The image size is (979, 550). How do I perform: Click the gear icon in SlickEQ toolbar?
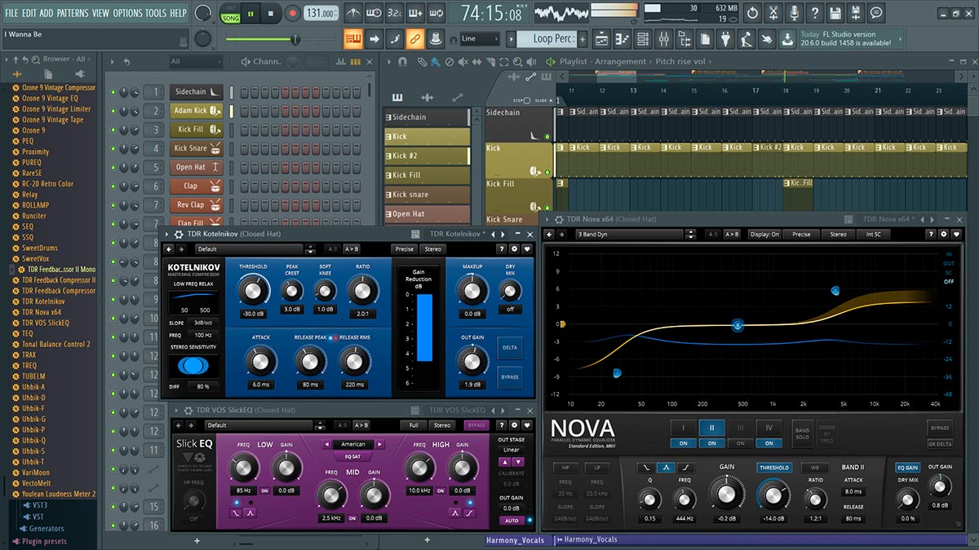(514, 425)
